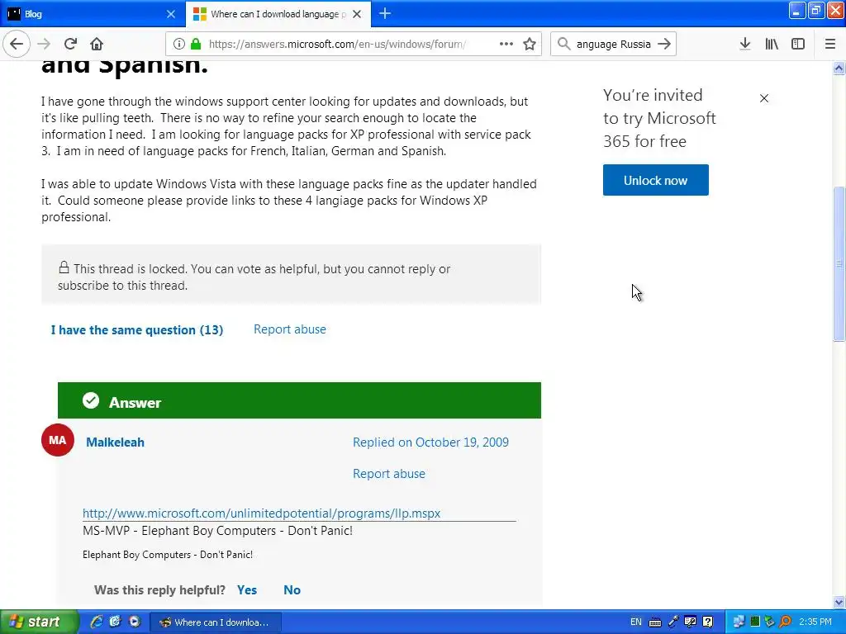
Task: Click the Firefox taskbar window button
Action: point(215,622)
